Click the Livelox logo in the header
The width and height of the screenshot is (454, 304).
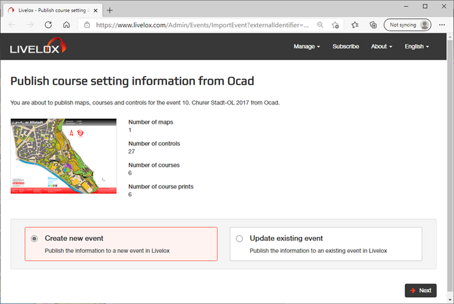(38, 46)
